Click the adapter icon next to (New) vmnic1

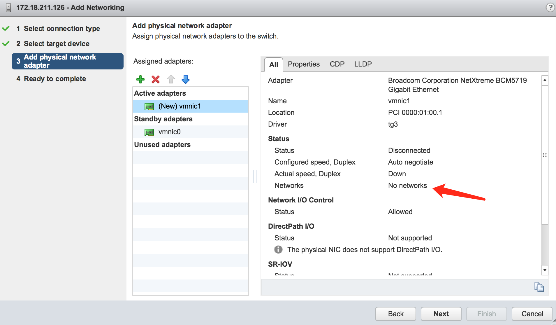[149, 106]
